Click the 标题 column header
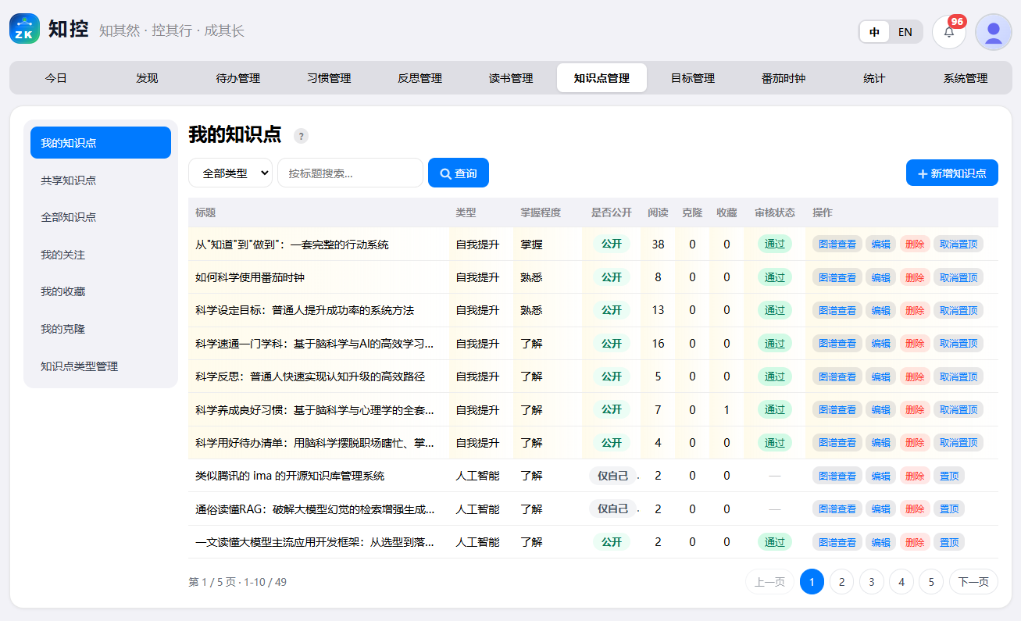This screenshot has height=621, width=1021. pos(205,212)
